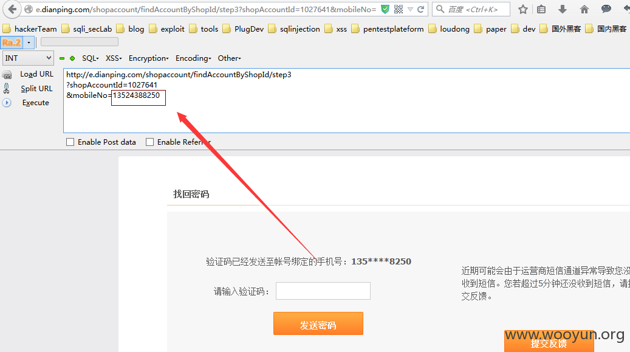This screenshot has width=630, height=352.
Task: Open the 国内黑客 bookmark folder
Action: (x=606, y=29)
